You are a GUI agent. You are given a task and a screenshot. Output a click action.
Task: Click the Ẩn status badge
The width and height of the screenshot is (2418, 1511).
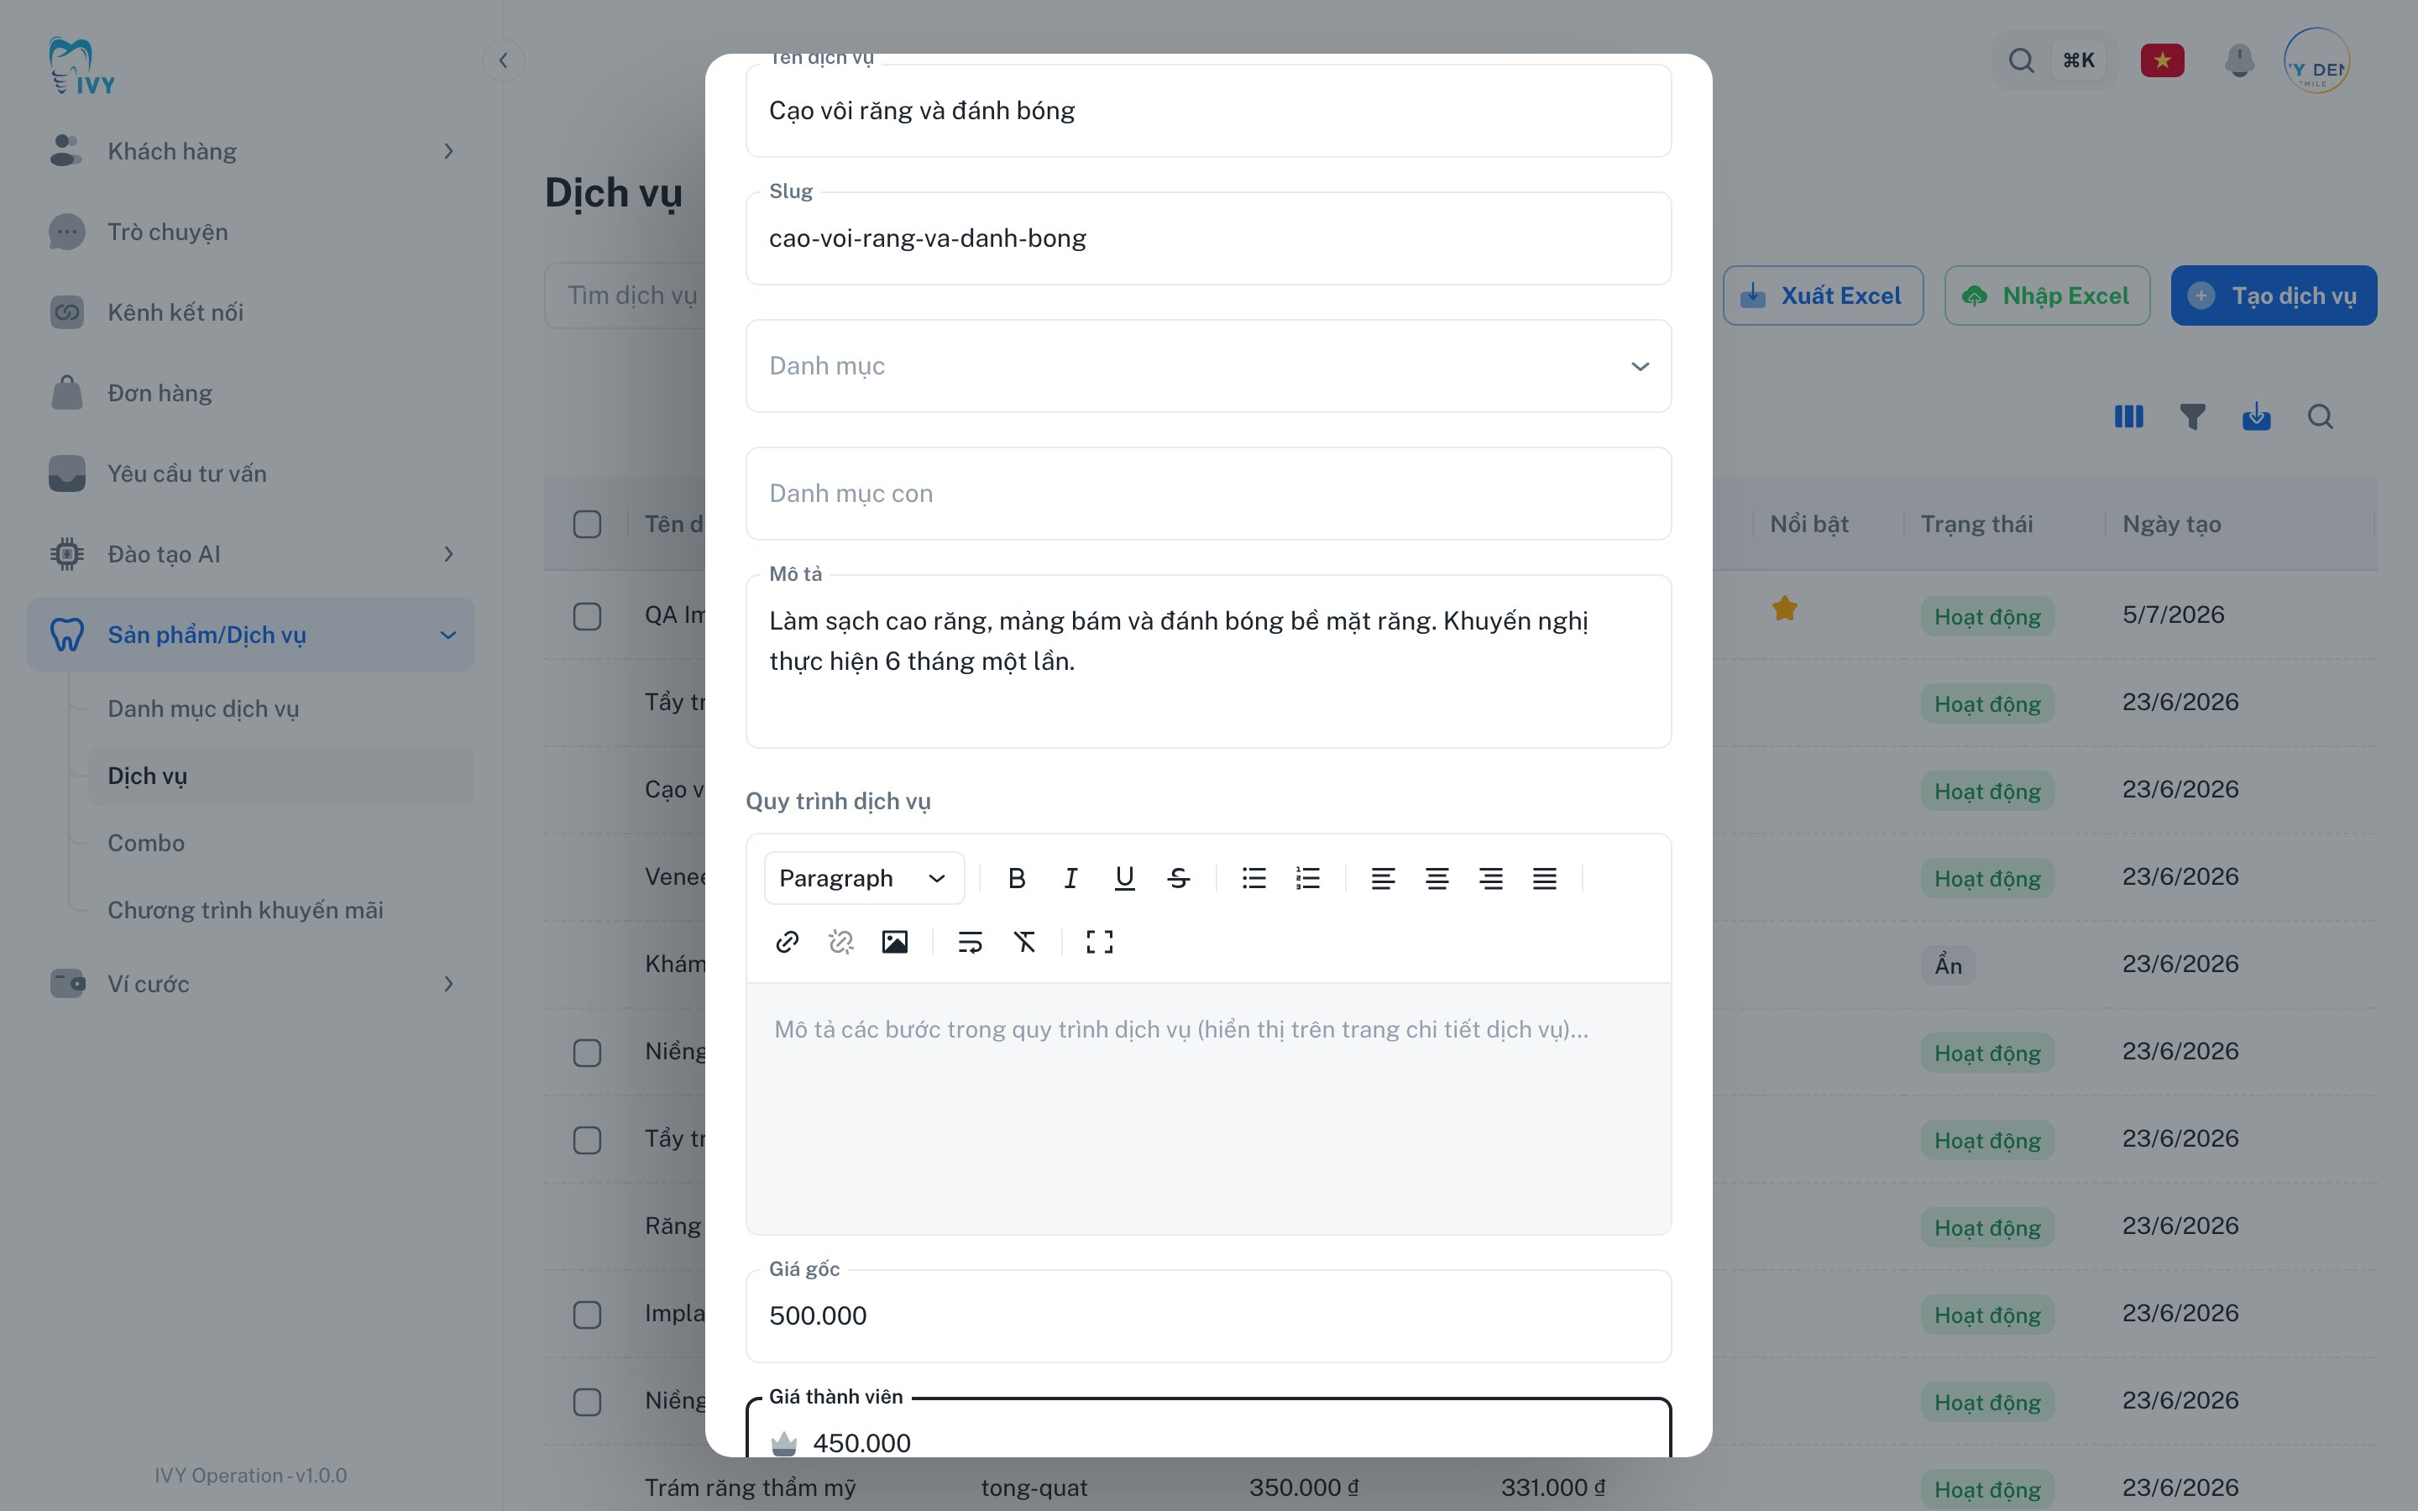1947,965
